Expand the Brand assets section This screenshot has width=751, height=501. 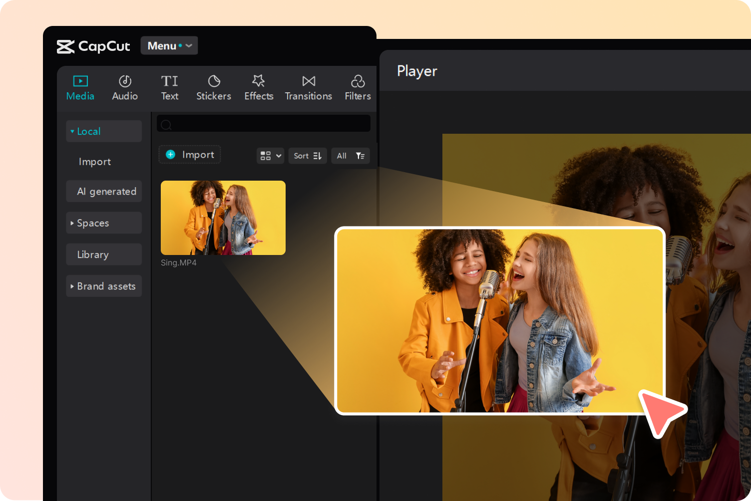pos(103,286)
